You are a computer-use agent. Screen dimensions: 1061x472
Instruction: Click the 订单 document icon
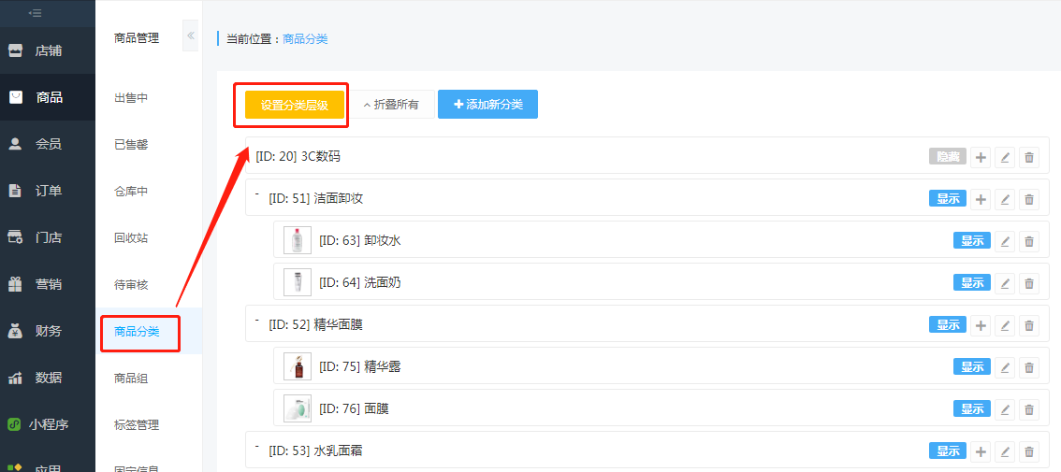[x=15, y=191]
